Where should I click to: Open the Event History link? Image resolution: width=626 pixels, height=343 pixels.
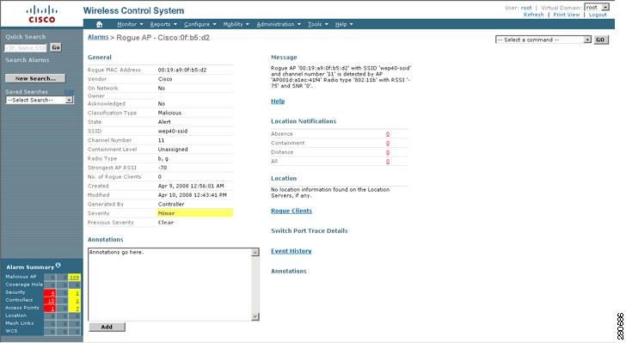coord(292,251)
